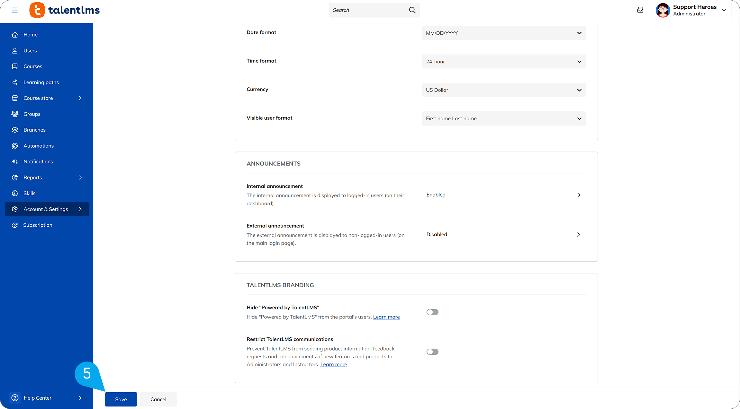Screen dimensions: 740x409
Task: Enable Restrict TalentLMS communications
Action: (x=432, y=352)
